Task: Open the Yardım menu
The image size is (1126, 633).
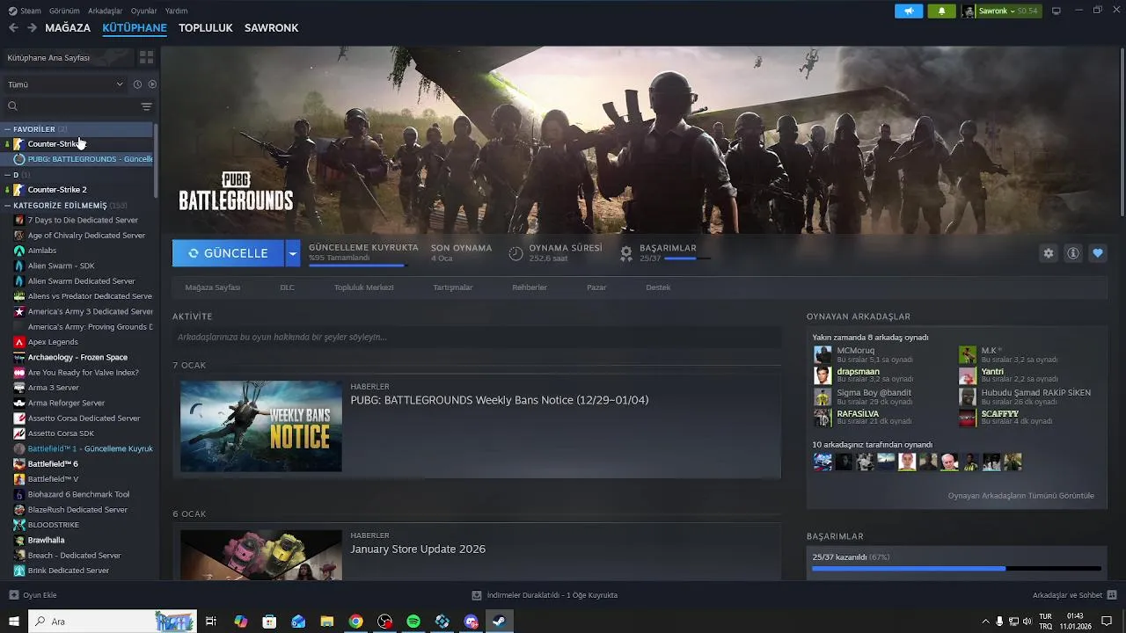Action: pyautogui.click(x=176, y=11)
